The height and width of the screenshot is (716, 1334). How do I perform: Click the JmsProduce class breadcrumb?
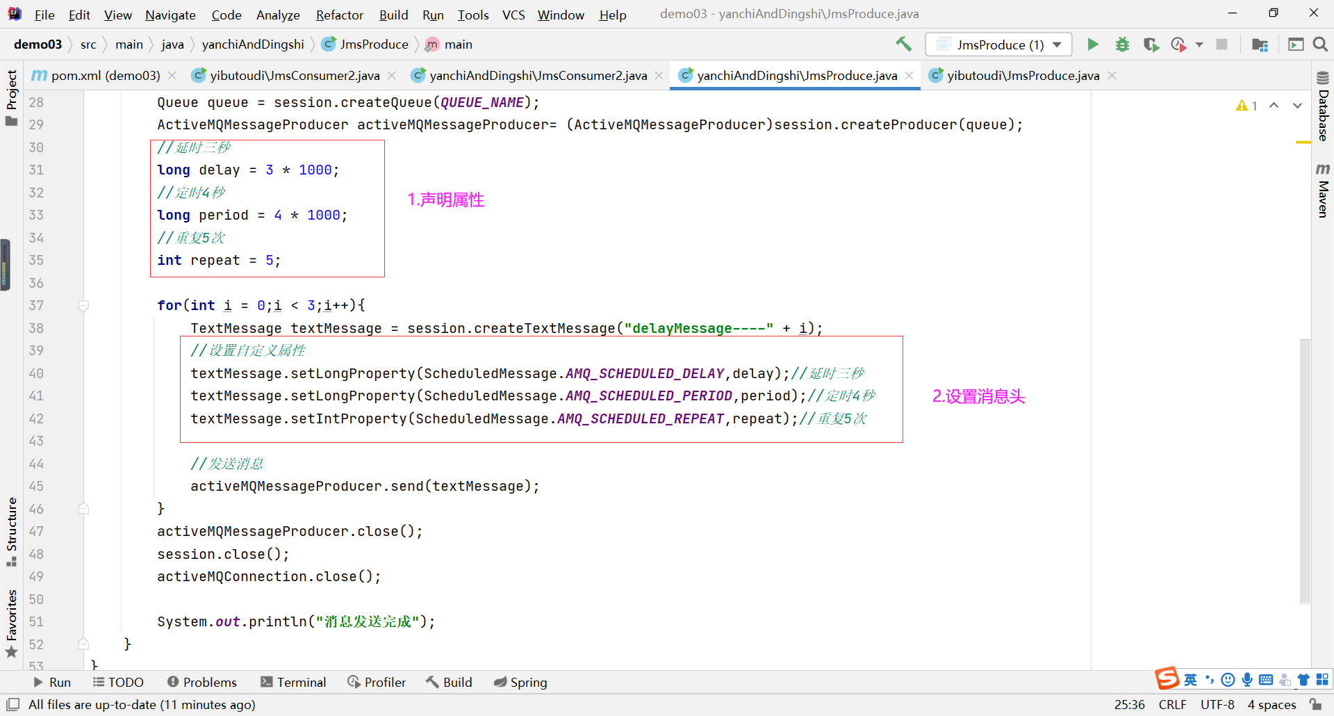pyautogui.click(x=365, y=44)
